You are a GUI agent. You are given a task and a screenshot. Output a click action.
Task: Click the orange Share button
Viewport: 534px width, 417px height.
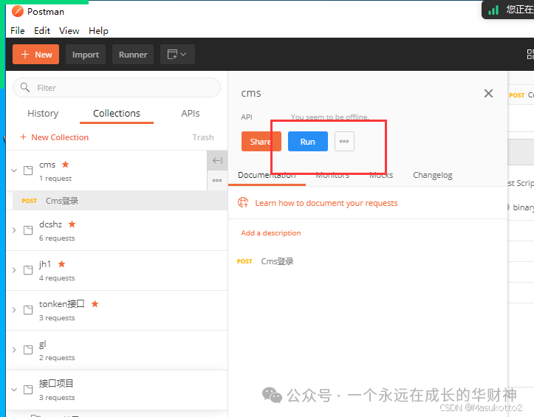point(261,141)
